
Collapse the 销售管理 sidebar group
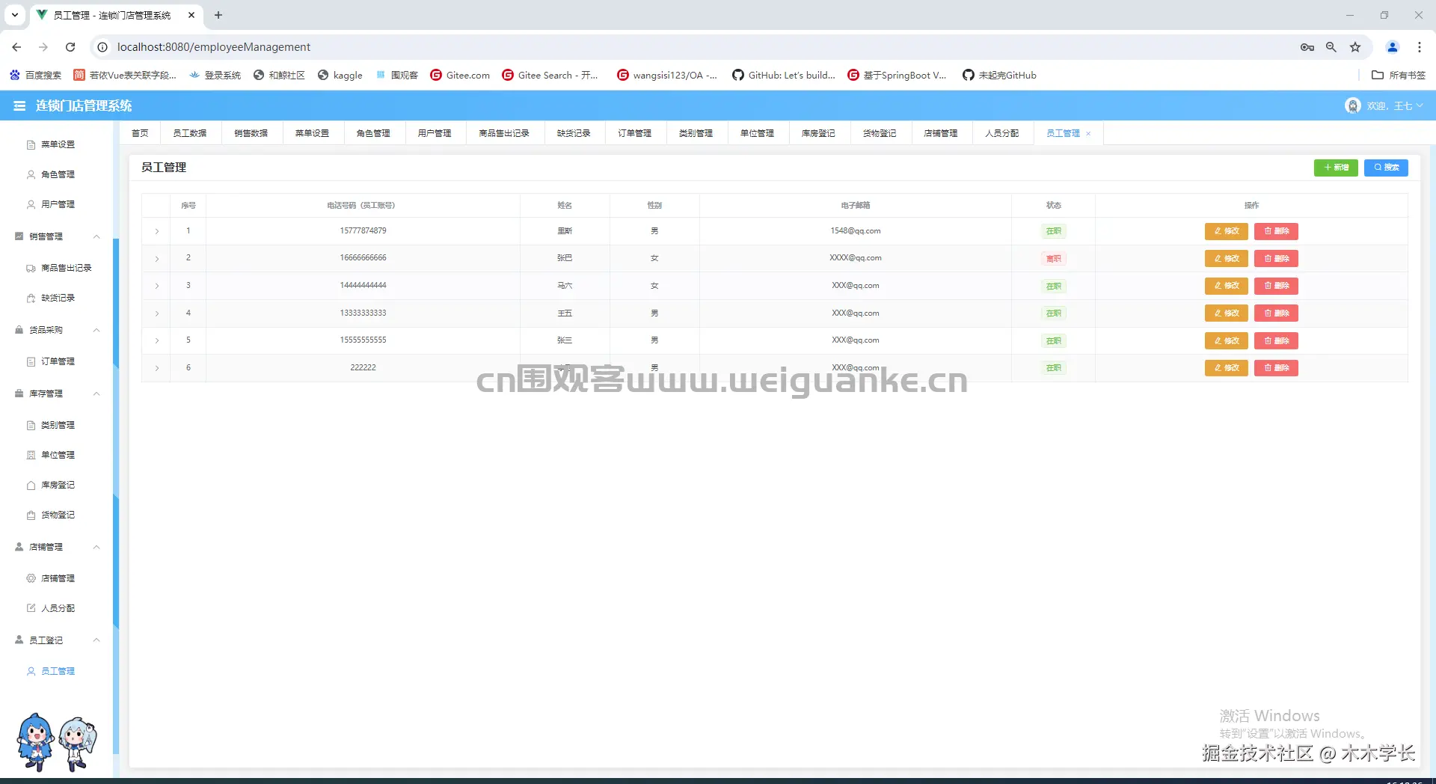coord(96,236)
